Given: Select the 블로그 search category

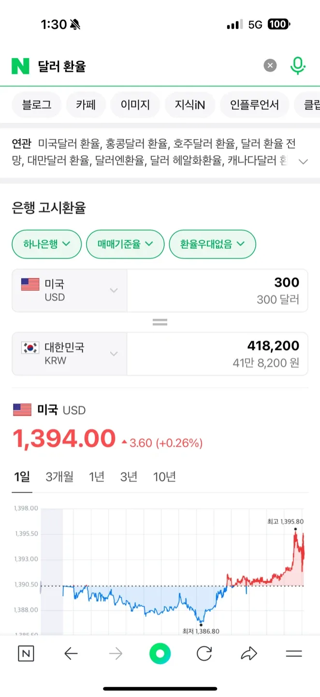Looking at the screenshot, I should click(x=36, y=105).
